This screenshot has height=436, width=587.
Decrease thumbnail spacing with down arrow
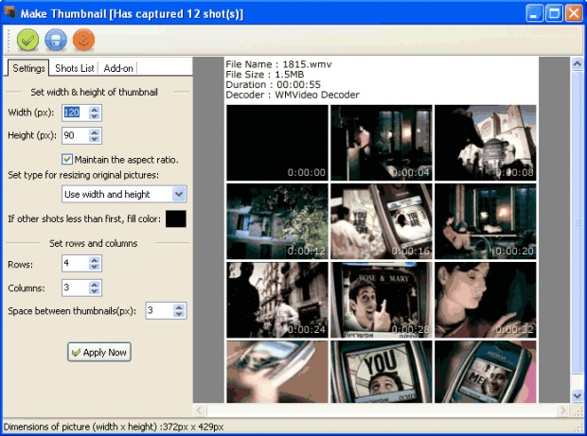[179, 315]
